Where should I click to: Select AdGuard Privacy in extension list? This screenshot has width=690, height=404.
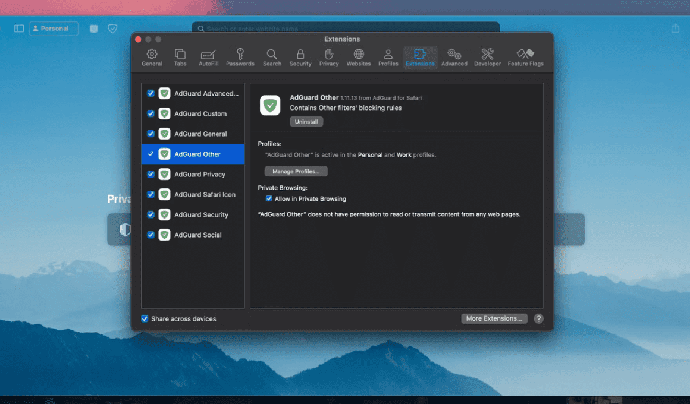(193, 174)
